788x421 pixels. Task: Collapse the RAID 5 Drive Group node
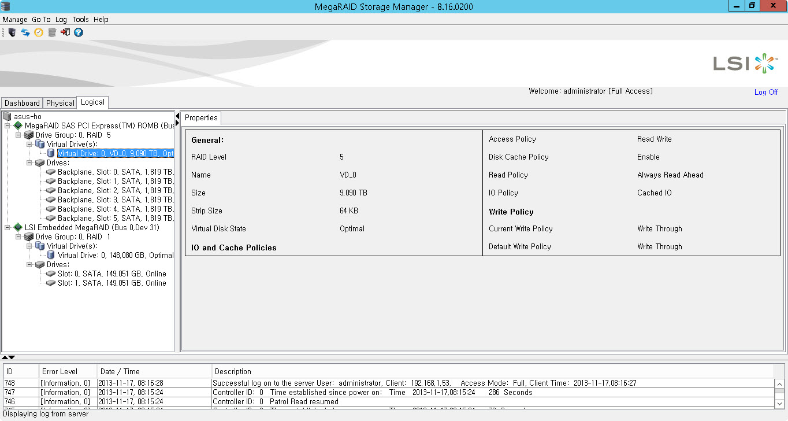[18, 135]
